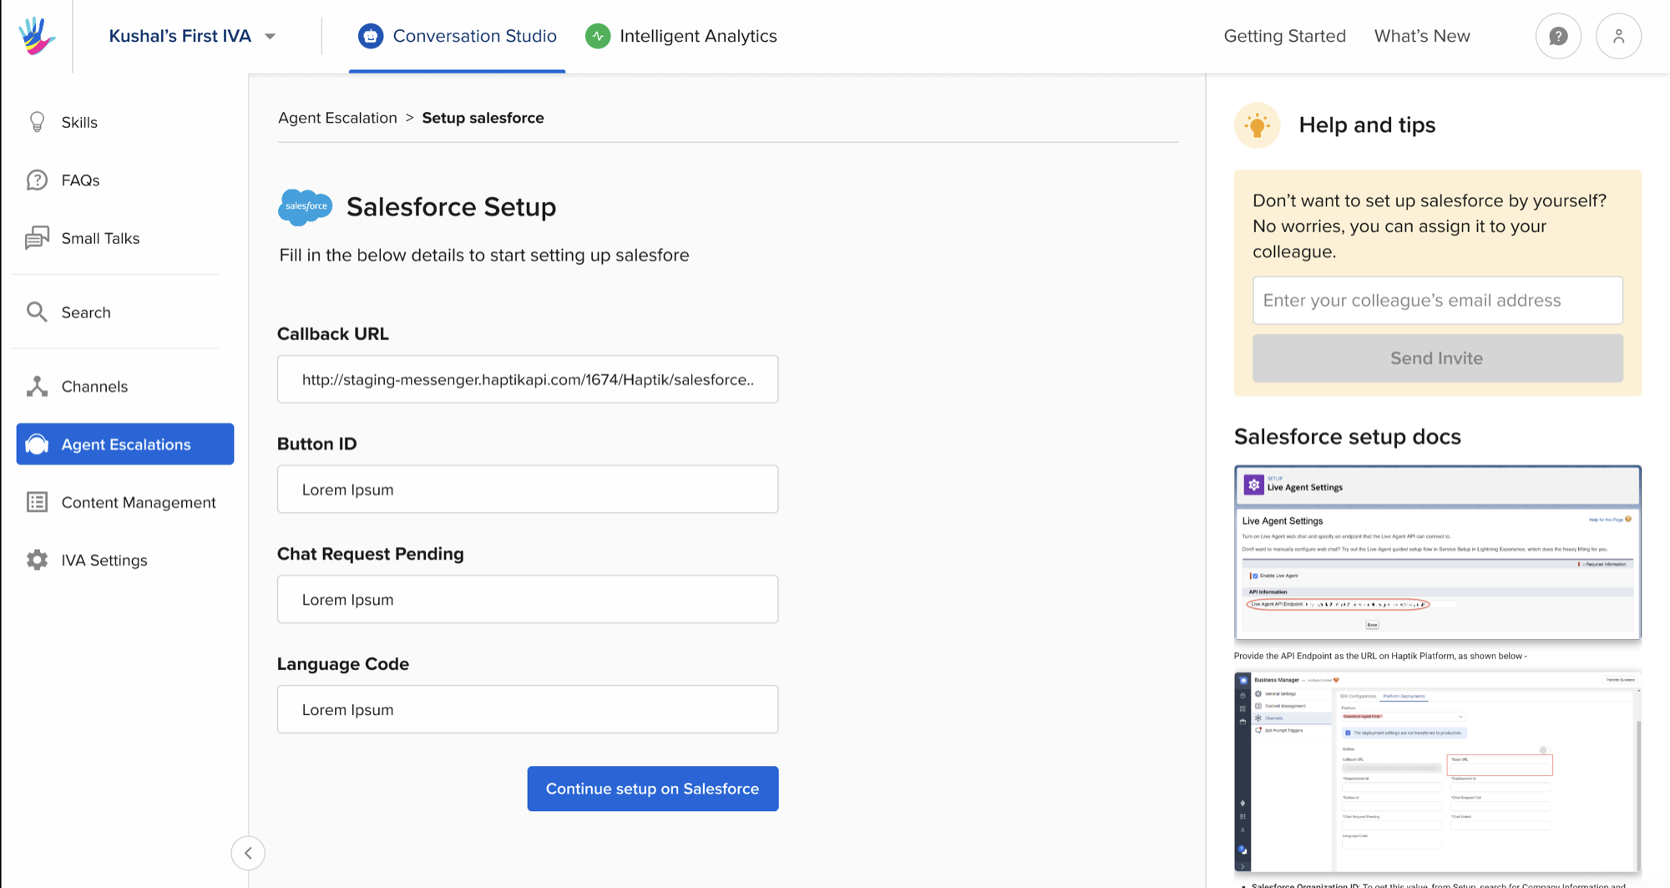Image resolution: width=1670 pixels, height=888 pixels.
Task: Collapse the left sidebar with the chevron
Action: click(x=248, y=853)
